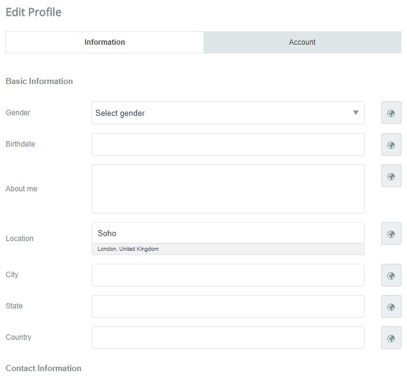Click the Location field containing Soho
The width and height of the screenshot is (407, 376).
pyautogui.click(x=228, y=233)
